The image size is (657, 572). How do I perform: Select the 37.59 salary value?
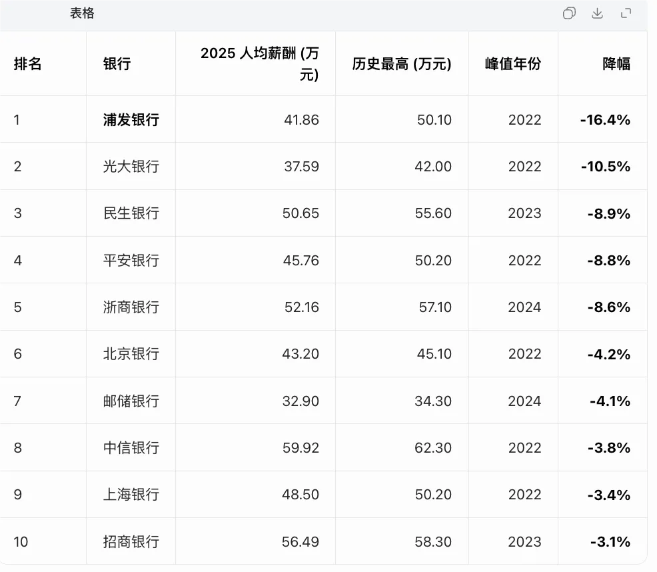click(301, 167)
